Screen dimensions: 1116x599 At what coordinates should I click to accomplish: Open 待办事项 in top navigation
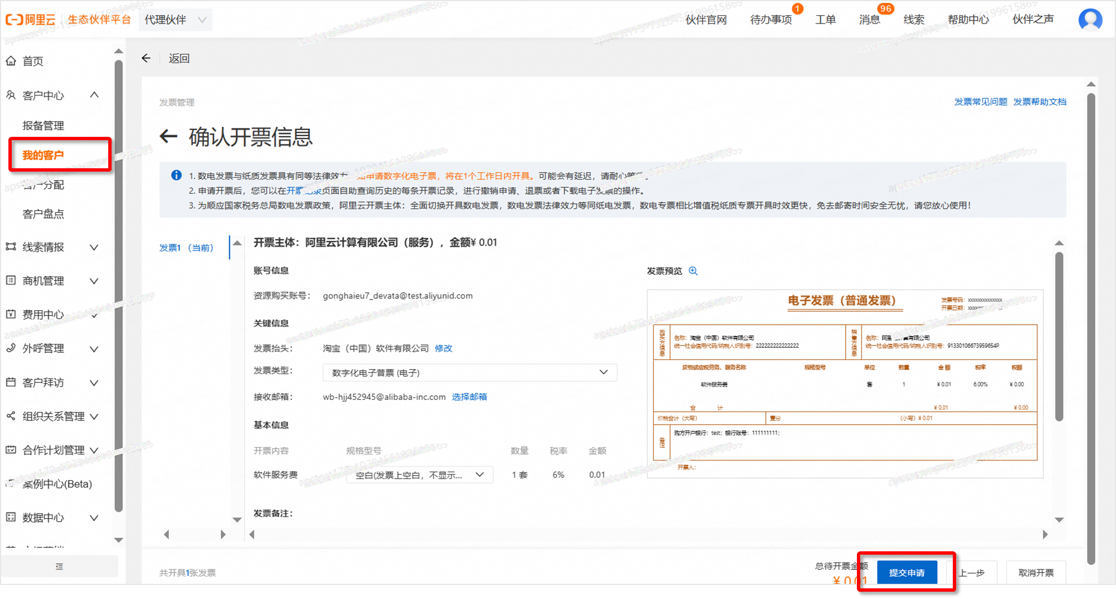(771, 20)
